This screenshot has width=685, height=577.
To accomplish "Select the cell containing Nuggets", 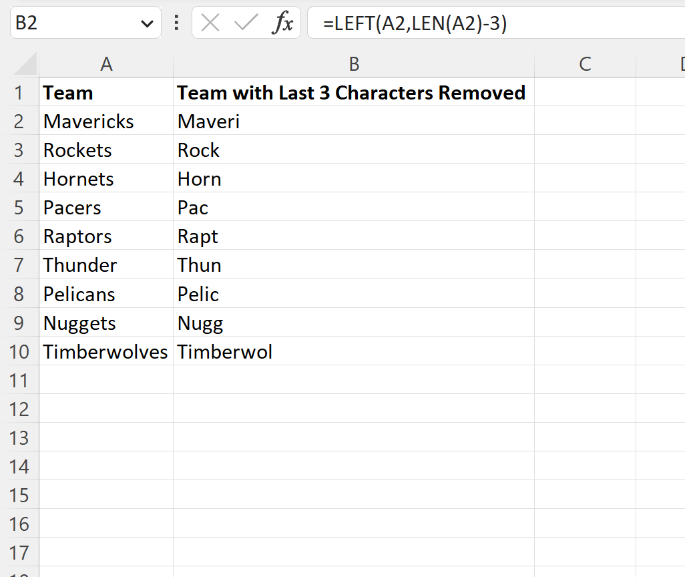I will pyautogui.click(x=106, y=323).
